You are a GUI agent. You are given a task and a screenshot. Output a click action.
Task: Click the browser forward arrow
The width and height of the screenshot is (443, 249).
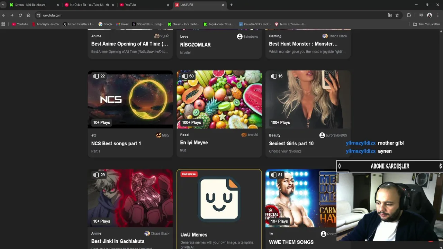tap(12, 15)
